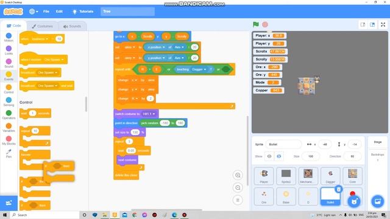This screenshot has width=390, height=219.
Task: Select the Events block category
Action: point(9,76)
